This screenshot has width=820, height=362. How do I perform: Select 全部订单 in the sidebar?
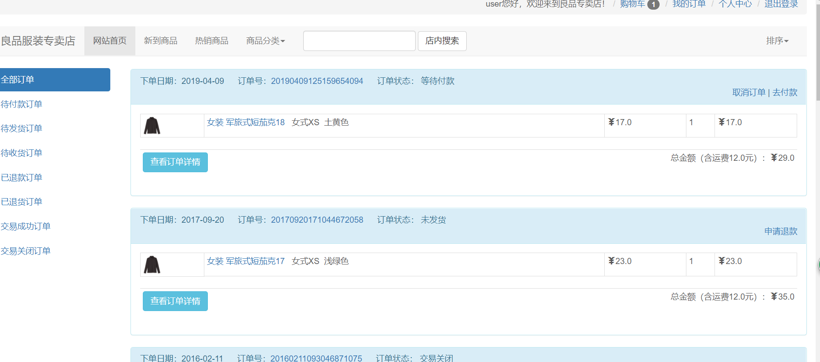[55, 80]
